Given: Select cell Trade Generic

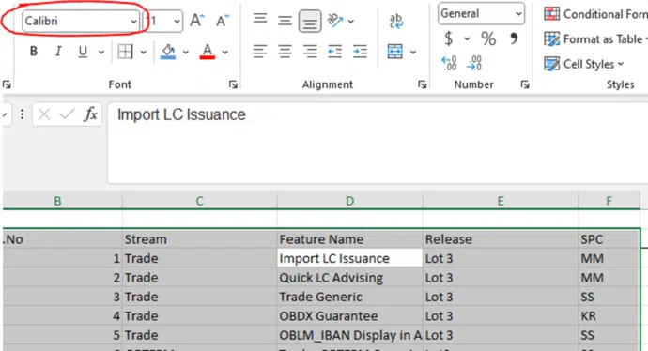Looking at the screenshot, I should click(x=349, y=297).
